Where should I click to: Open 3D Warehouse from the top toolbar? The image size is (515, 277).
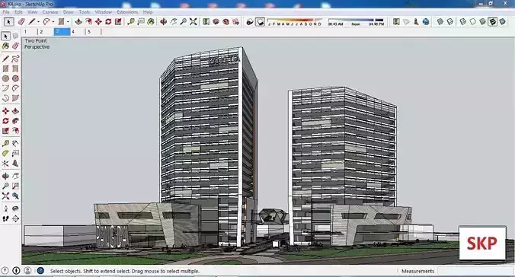(x=216, y=21)
